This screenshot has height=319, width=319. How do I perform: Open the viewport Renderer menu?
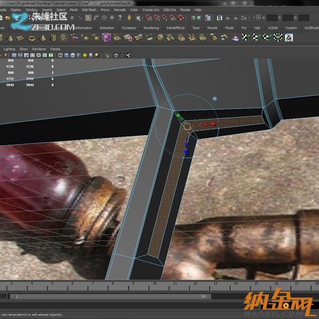[x=39, y=49]
